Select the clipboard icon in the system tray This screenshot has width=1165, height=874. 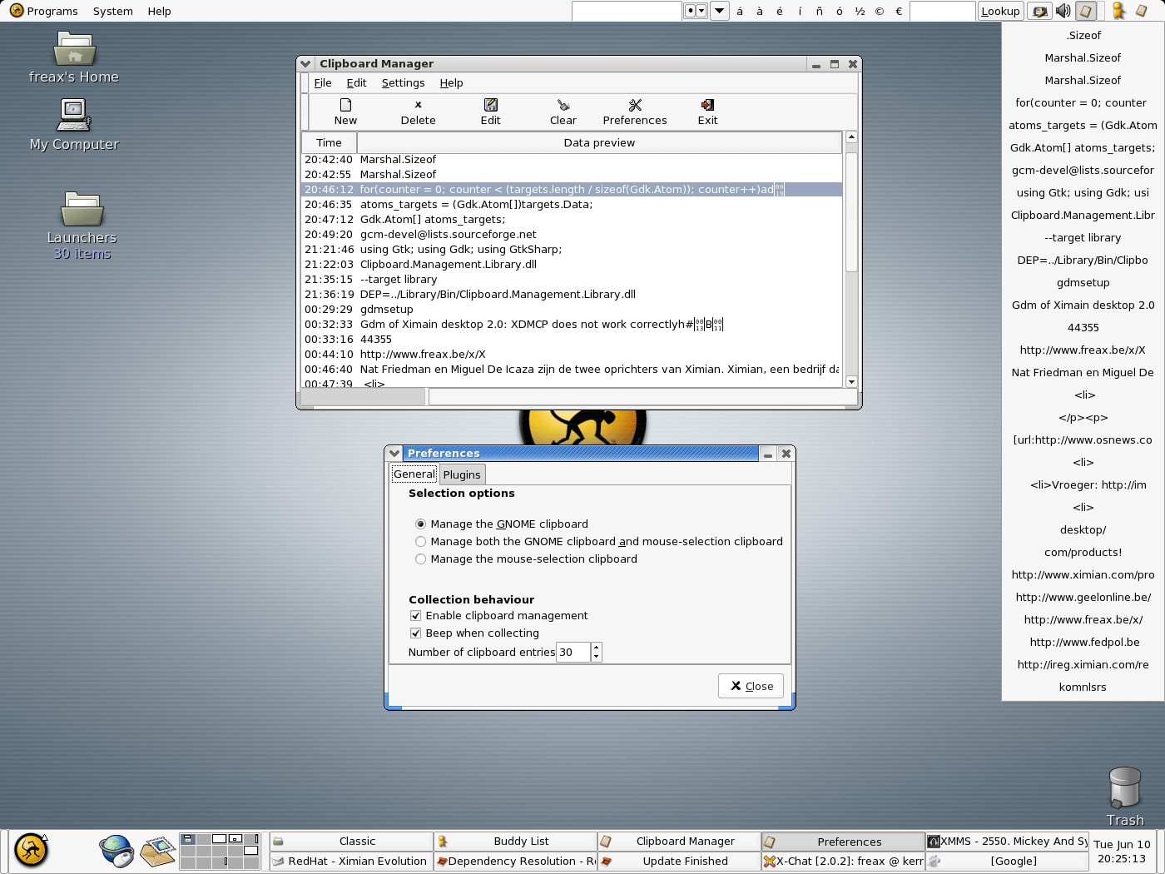[1087, 11]
